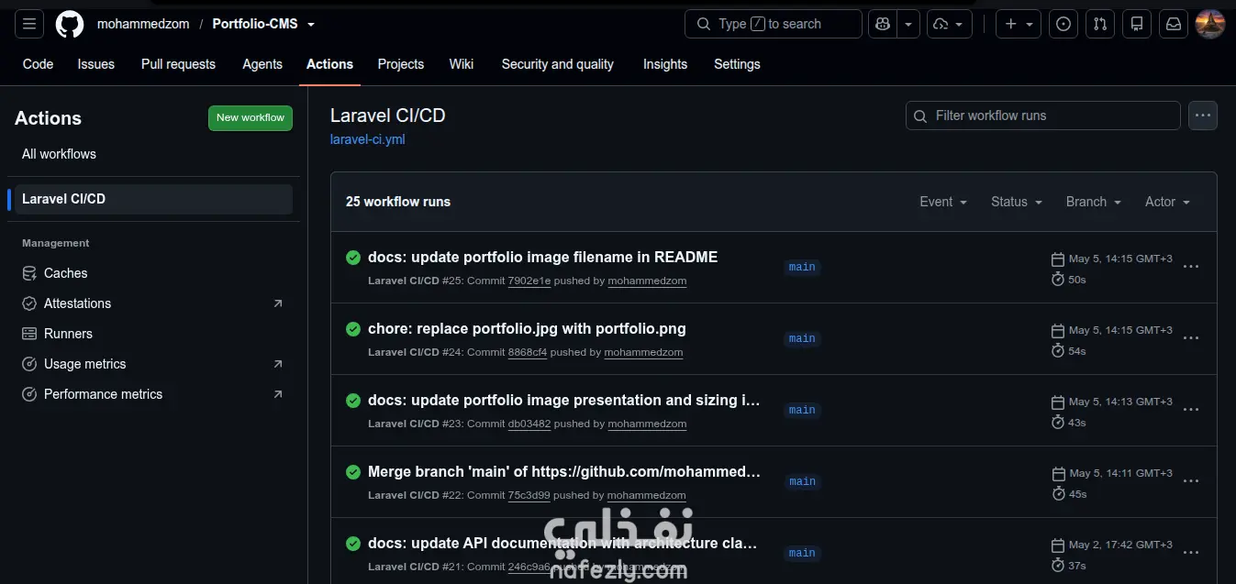Open the hamburger navigation menu

[x=29, y=24]
